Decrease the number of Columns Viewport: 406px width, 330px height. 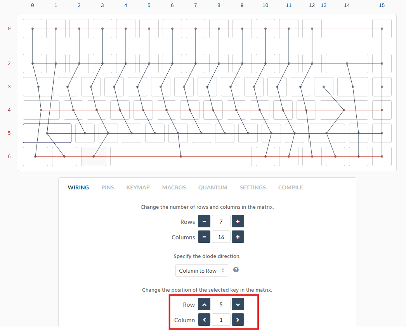204,237
